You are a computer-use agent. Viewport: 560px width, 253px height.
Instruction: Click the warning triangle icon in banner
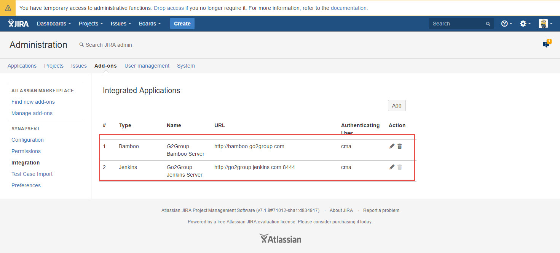coord(8,8)
